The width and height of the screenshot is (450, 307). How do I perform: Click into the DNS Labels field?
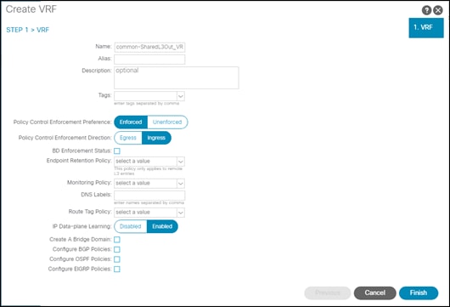(149, 196)
